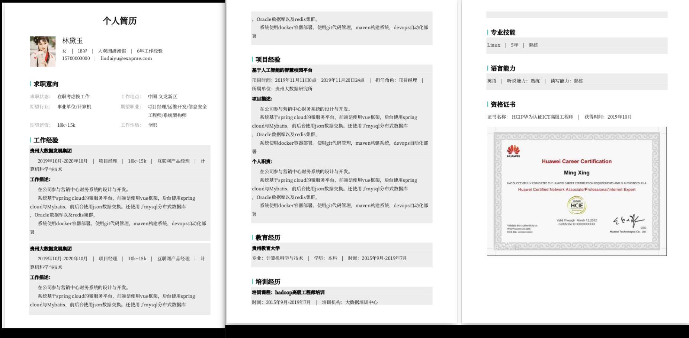This screenshot has width=689, height=338.
Task: Click the text 获得时间：2019年10月
Action: 608,117
